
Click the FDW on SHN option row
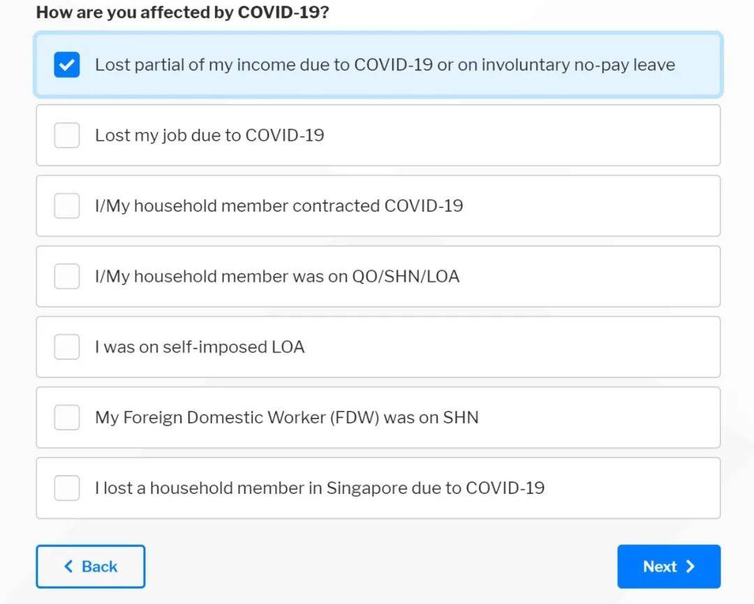377,417
